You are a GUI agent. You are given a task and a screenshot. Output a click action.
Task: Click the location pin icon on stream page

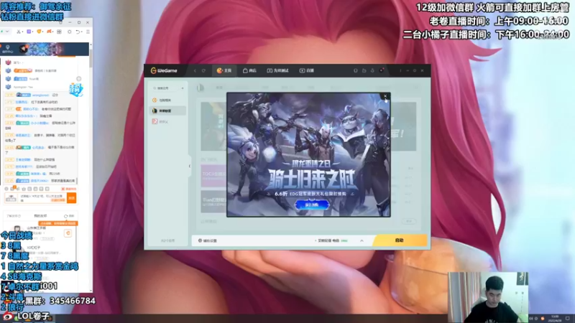point(7,47)
